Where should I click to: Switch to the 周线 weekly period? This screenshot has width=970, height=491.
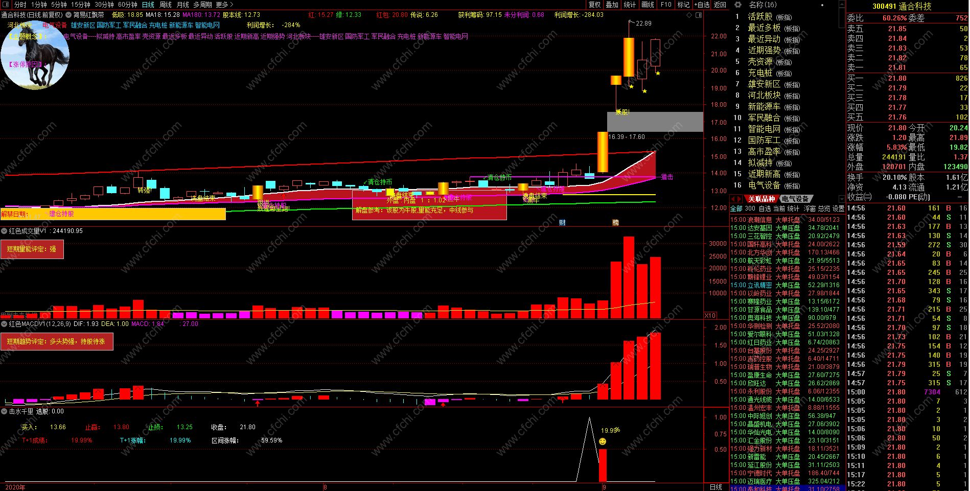(166, 5)
